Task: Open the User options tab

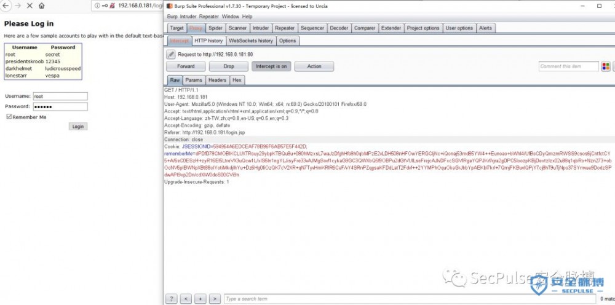Action: (x=459, y=28)
